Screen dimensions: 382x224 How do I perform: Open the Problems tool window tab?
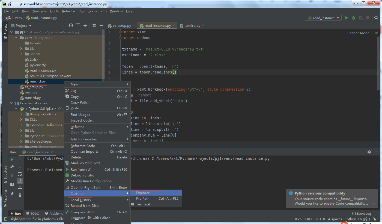pyautogui.click(x=54, y=214)
